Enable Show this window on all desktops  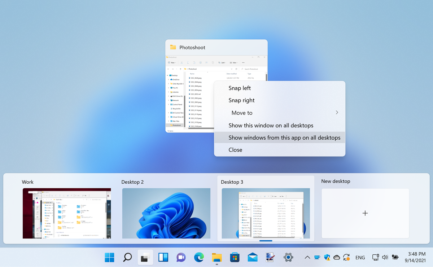pyautogui.click(x=271, y=125)
